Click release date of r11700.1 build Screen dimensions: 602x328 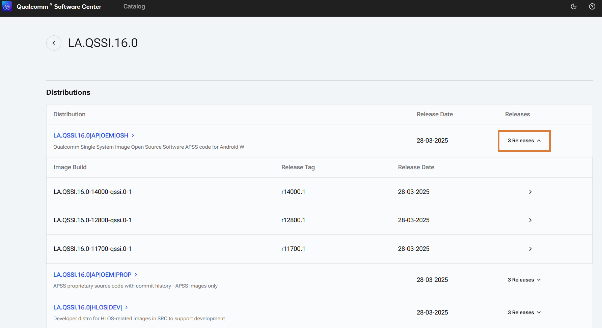coord(414,249)
